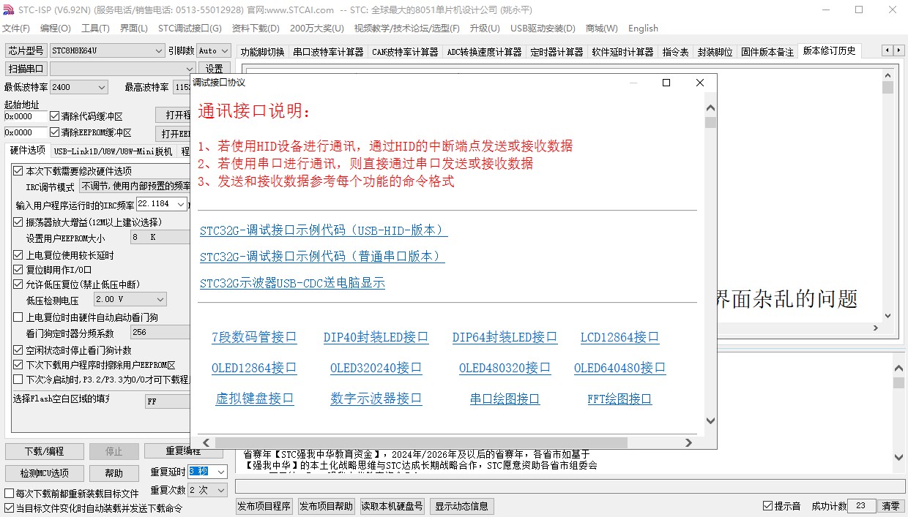The width and height of the screenshot is (908, 517).
Task: Switch to USB-Link1D/U8W/U8W-Mini脱机 tab
Action: coord(113,151)
